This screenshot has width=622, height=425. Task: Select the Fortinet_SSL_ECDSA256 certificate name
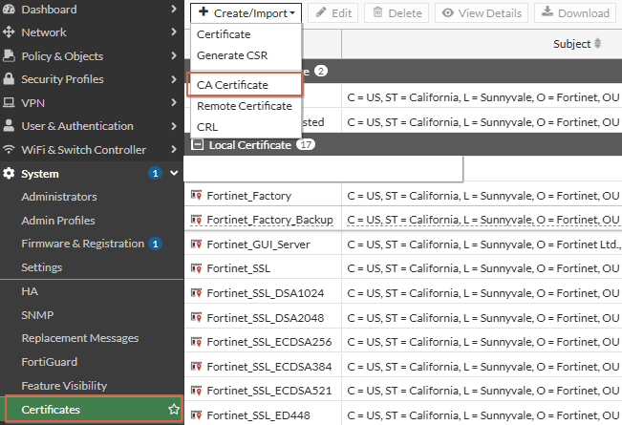[x=269, y=342]
